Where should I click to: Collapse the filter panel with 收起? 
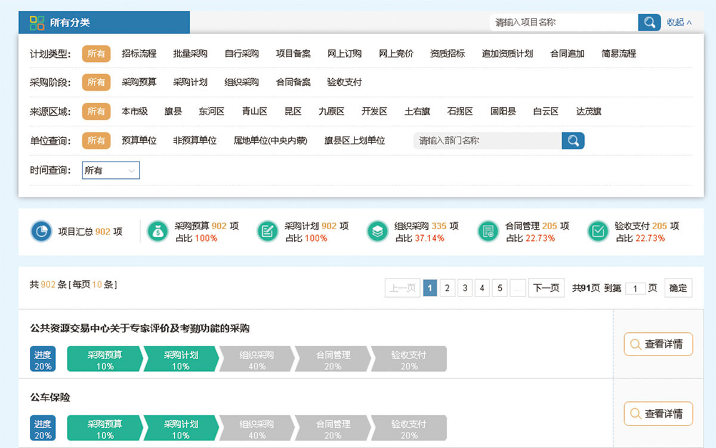coord(680,23)
